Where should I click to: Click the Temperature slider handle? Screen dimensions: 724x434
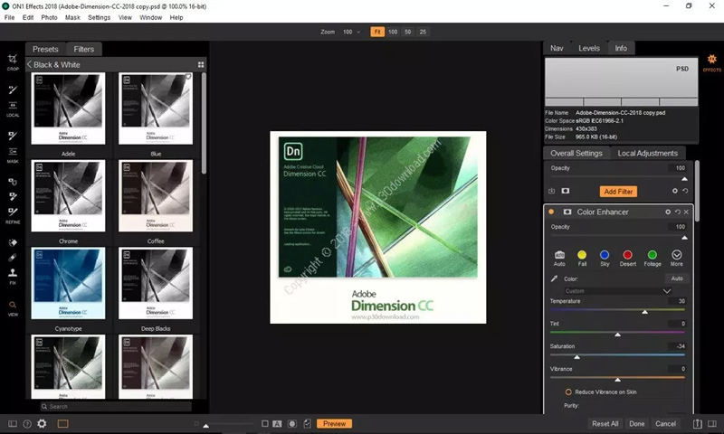pyautogui.click(x=645, y=312)
